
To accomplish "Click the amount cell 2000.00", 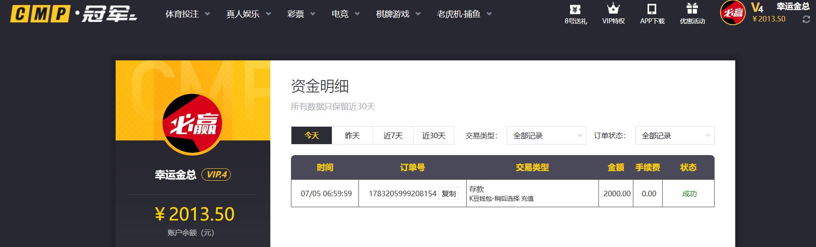I will [617, 193].
